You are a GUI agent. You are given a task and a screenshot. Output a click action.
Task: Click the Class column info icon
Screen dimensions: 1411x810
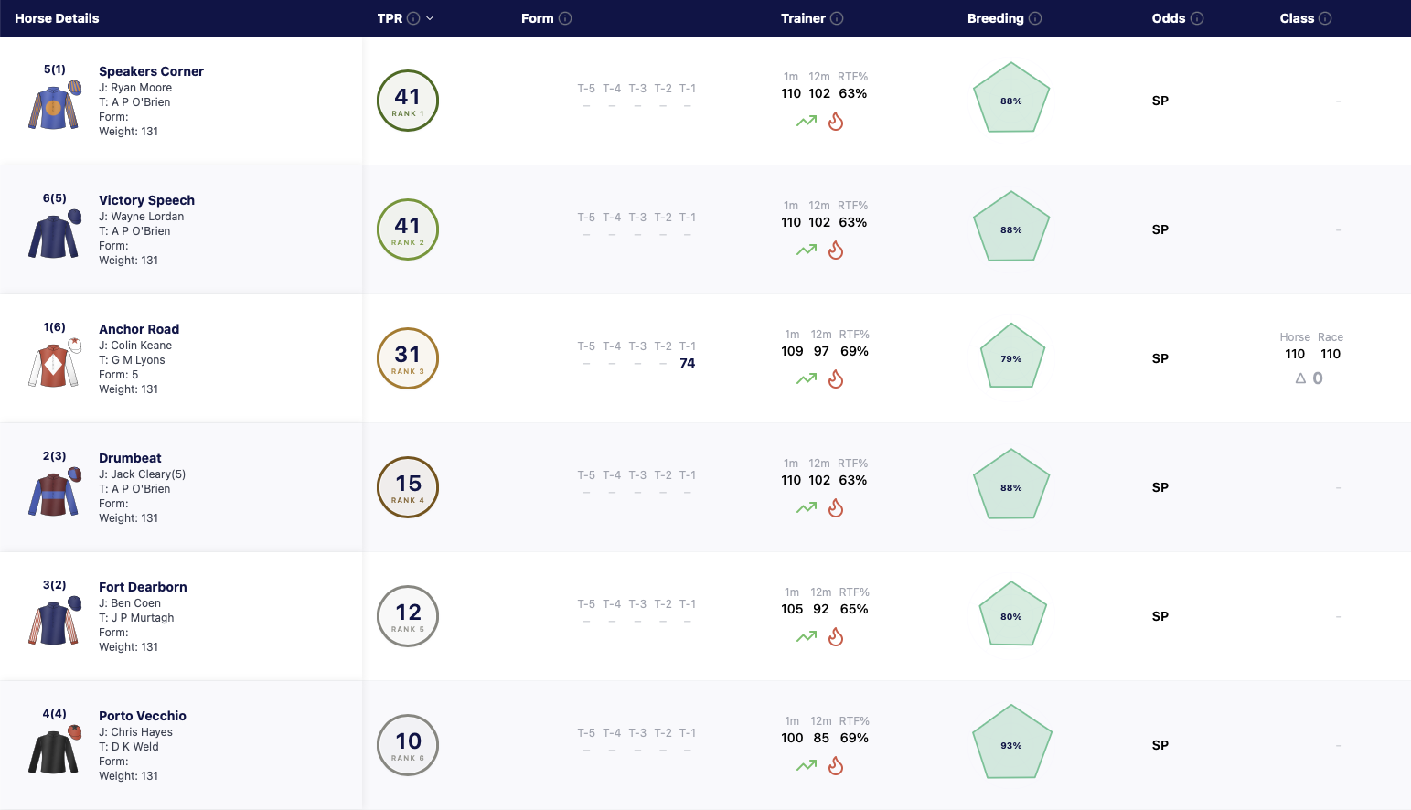click(x=1325, y=18)
